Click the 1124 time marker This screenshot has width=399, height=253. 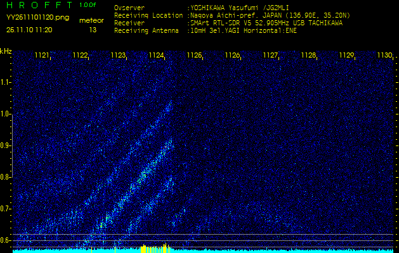[x=156, y=55]
